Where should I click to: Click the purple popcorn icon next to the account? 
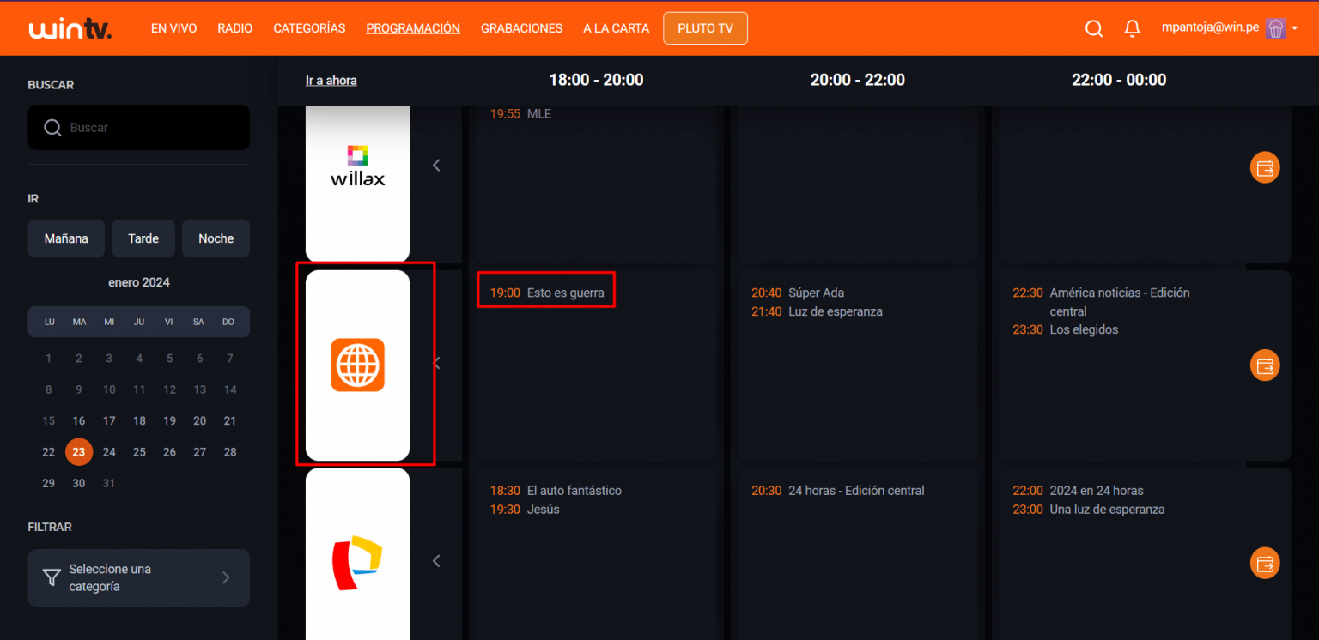tap(1276, 28)
